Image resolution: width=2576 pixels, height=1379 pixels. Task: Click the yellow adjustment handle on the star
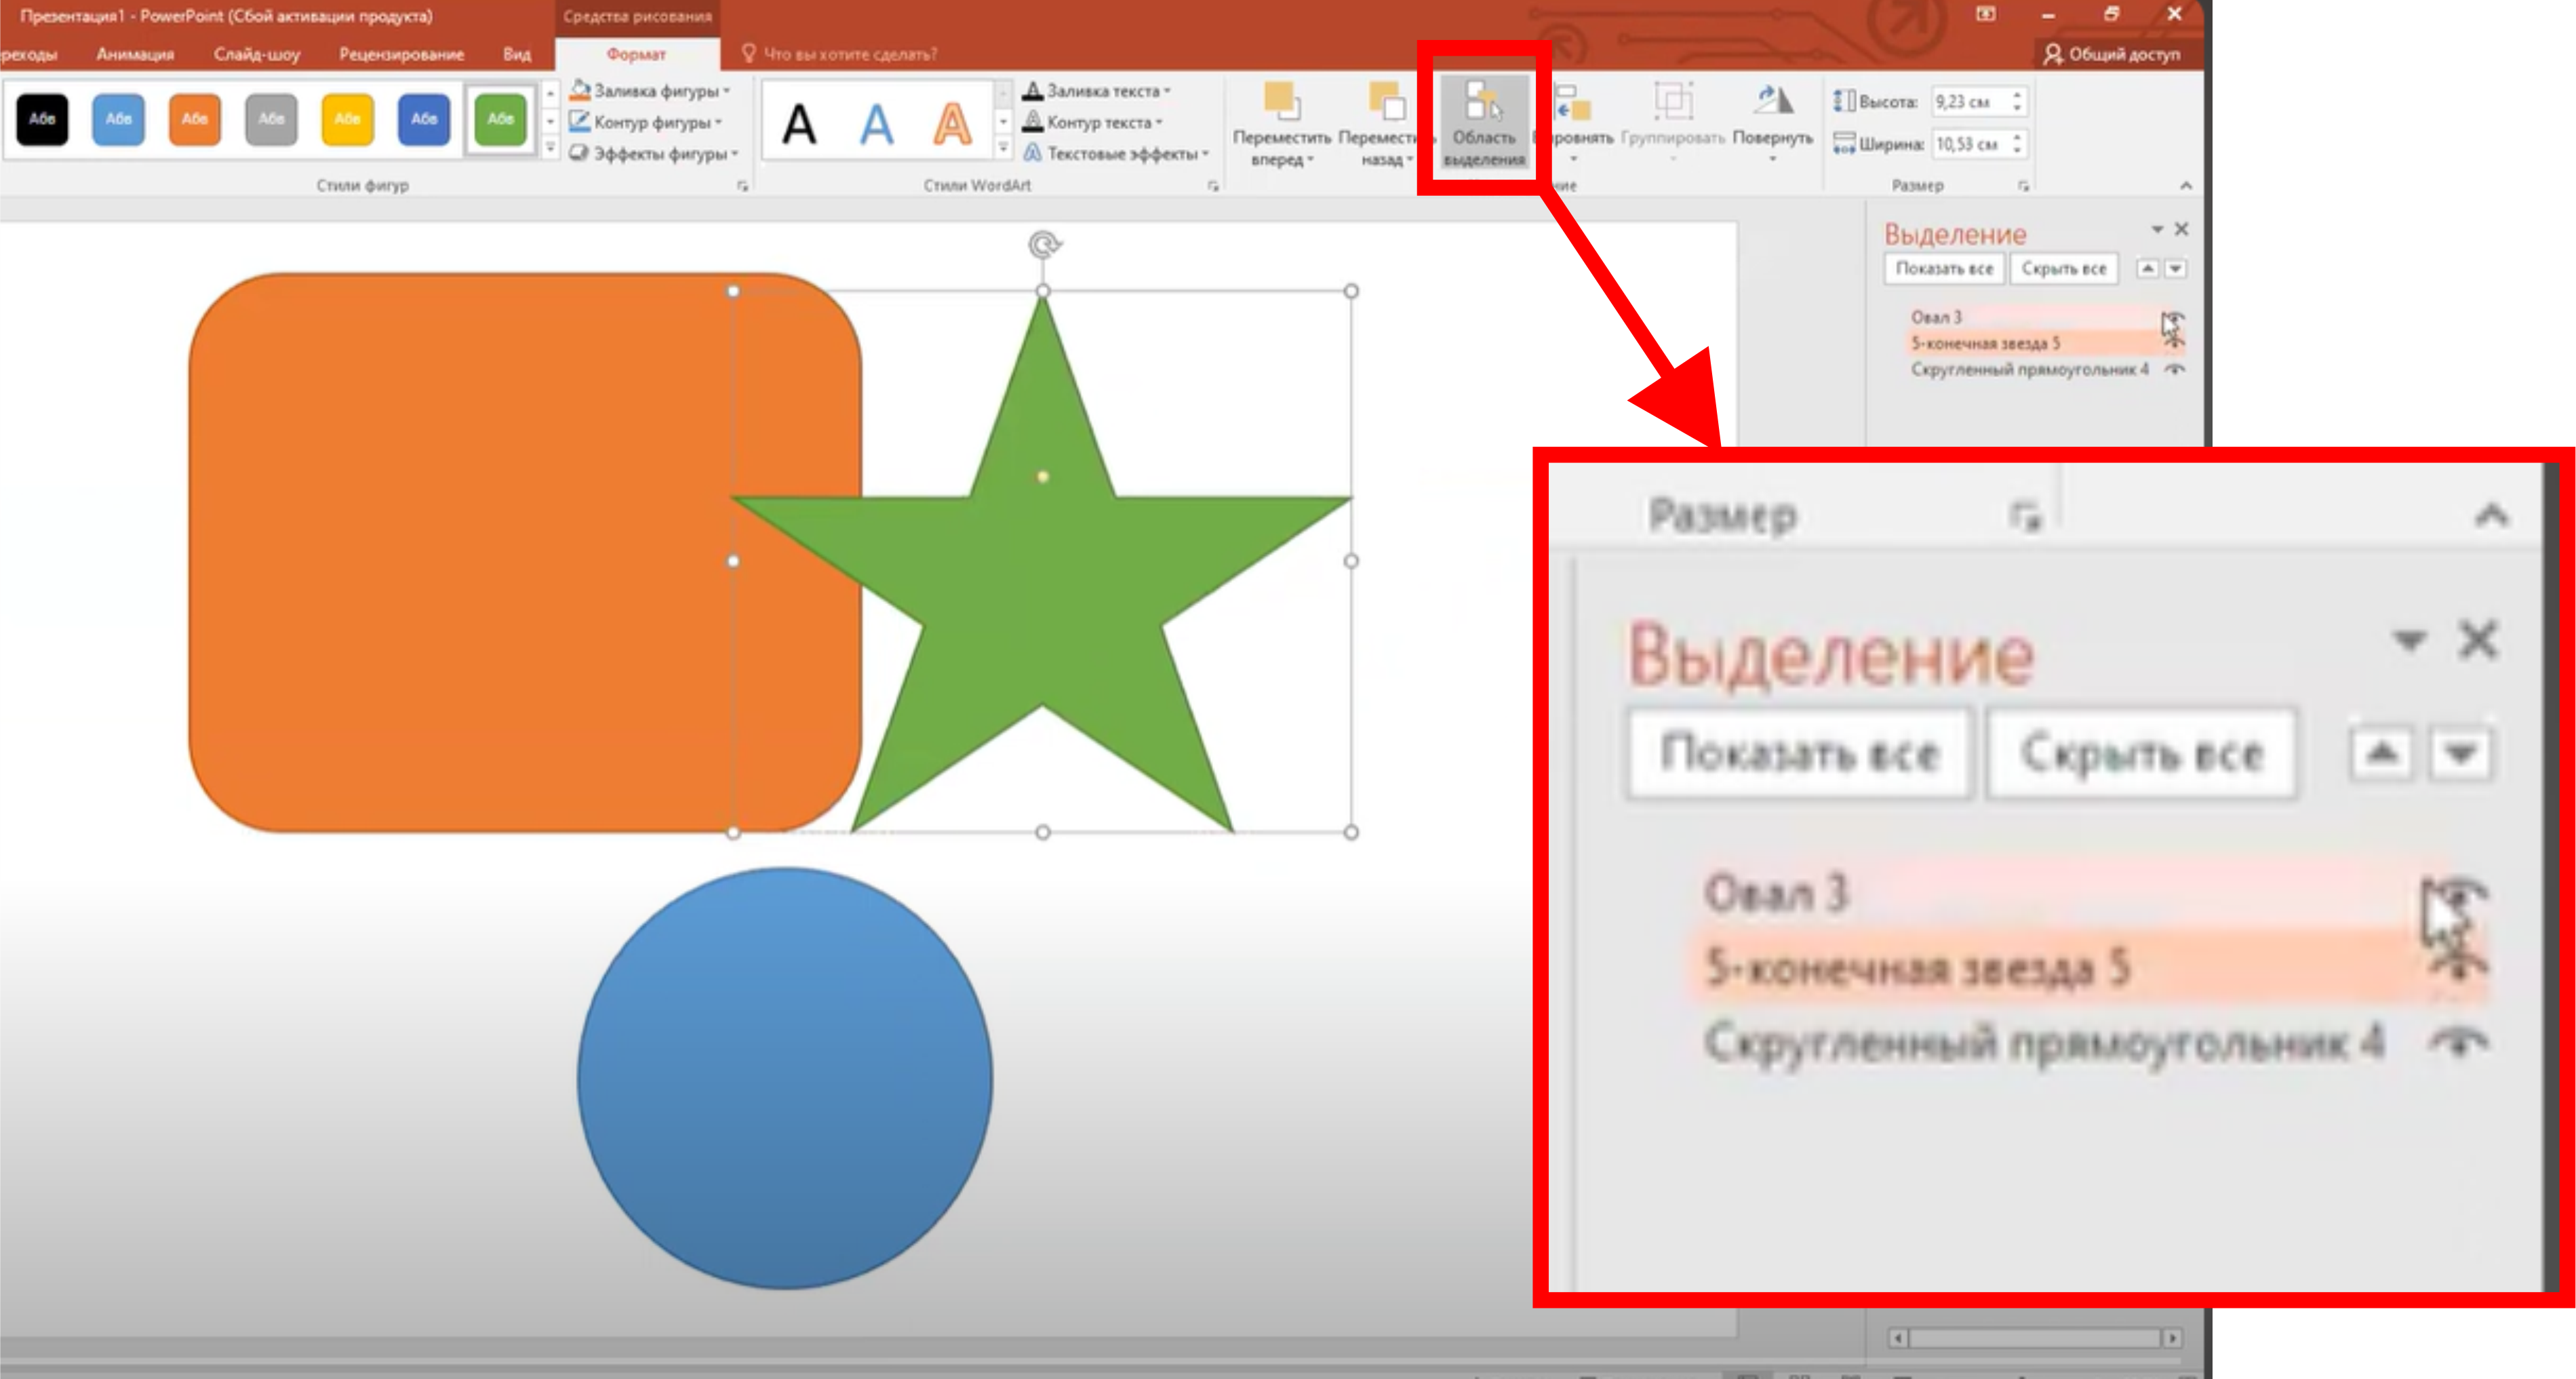pos(1042,477)
